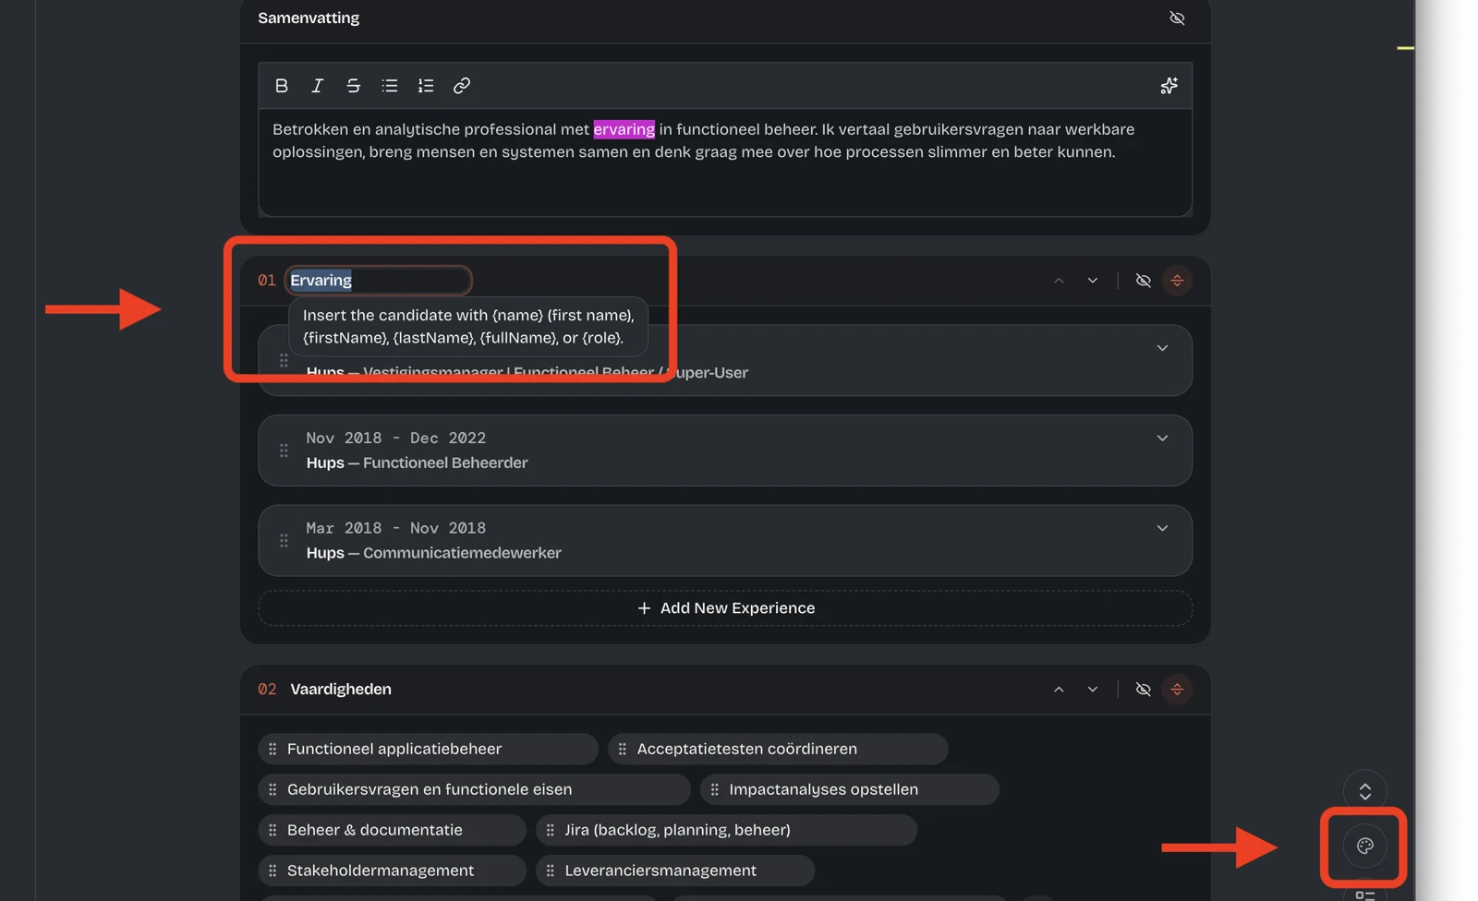Image resolution: width=1478 pixels, height=901 pixels.
Task: Click the Mar 2018 - Nov 2018 date
Action: point(395,529)
